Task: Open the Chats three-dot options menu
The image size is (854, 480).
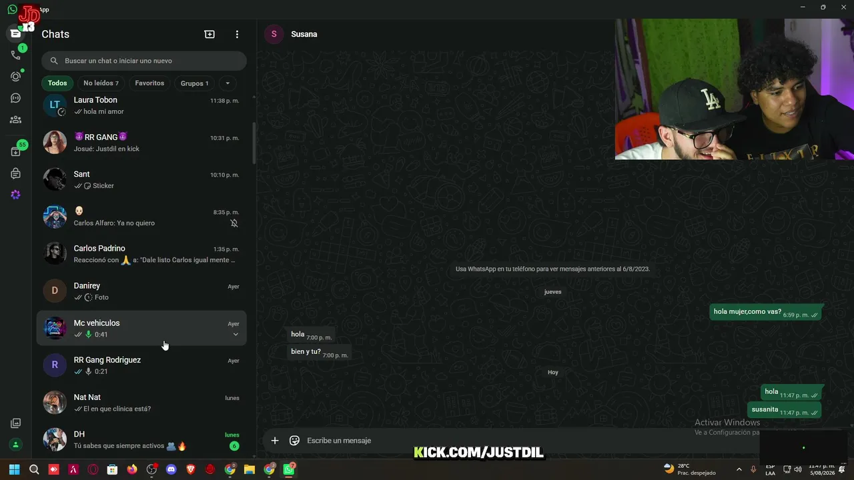Action: pos(237,34)
